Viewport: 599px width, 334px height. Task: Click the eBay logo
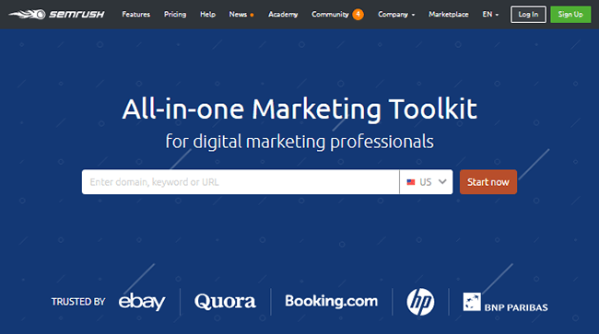pos(142,302)
